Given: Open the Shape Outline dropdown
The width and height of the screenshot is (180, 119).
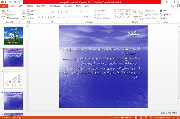Looking at the screenshot, I should [151, 14].
